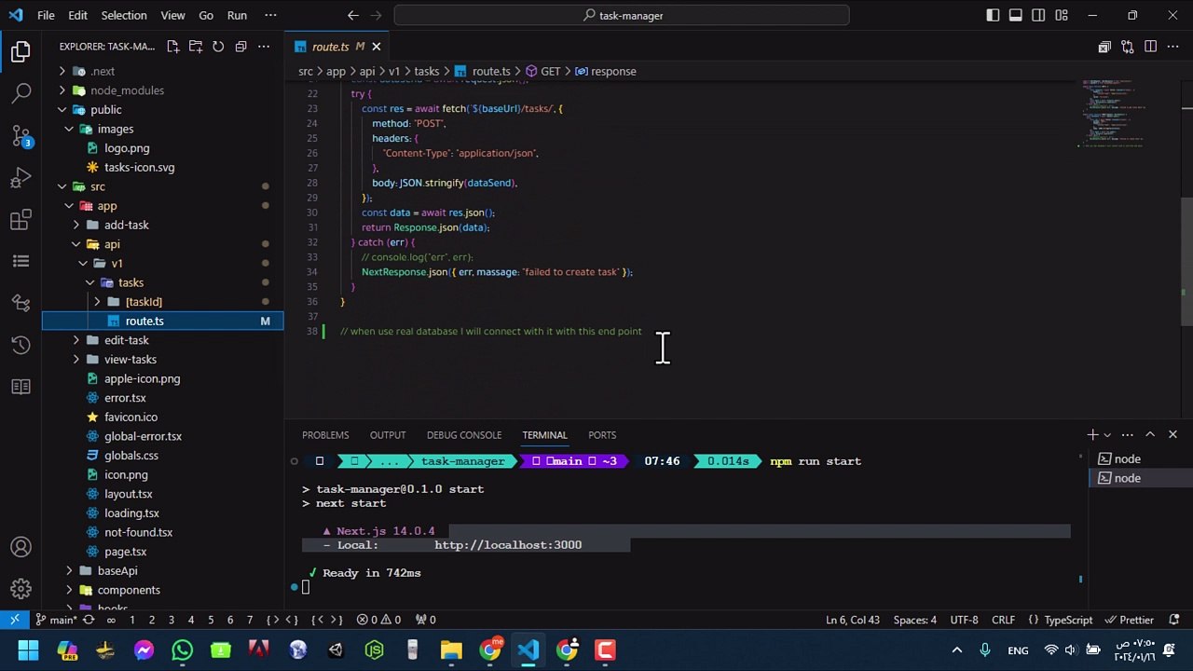Add a new terminal with plus icon
The height and width of the screenshot is (671, 1193).
(x=1092, y=434)
